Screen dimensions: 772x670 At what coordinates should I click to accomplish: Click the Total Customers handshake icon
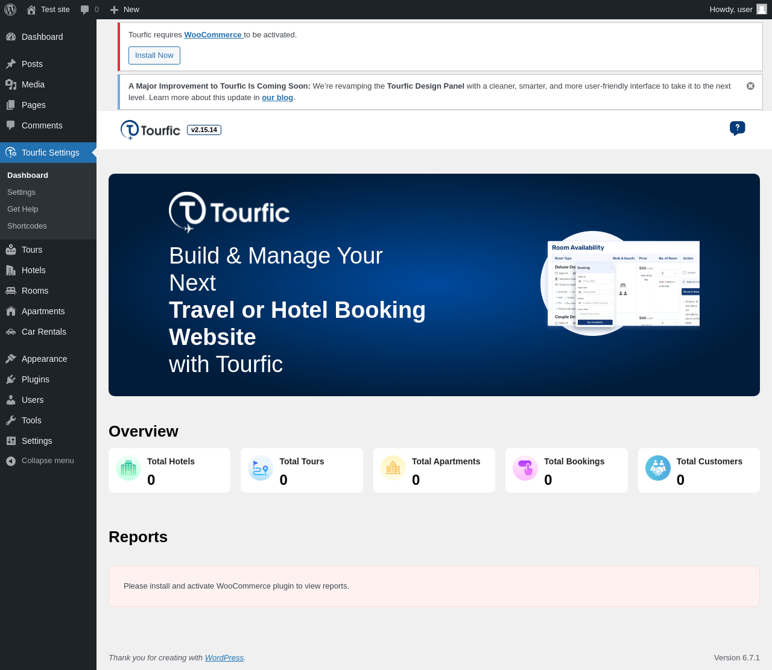(x=658, y=468)
